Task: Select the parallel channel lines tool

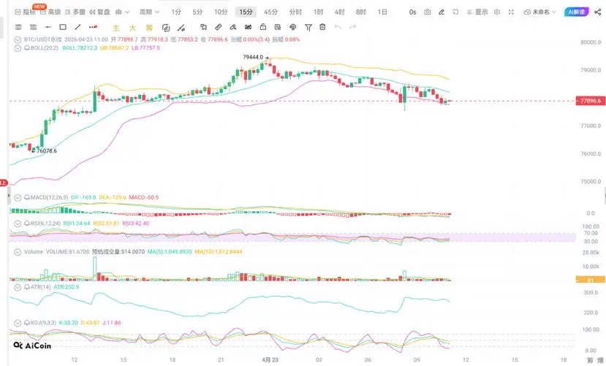Action: tap(18, 27)
